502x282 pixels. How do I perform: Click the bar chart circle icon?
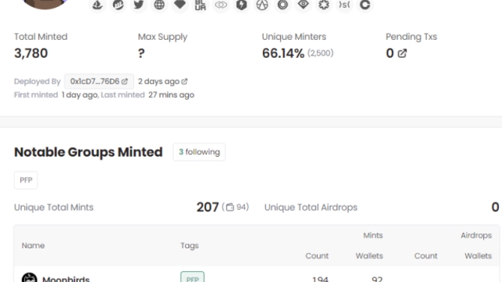[x=118, y=5]
